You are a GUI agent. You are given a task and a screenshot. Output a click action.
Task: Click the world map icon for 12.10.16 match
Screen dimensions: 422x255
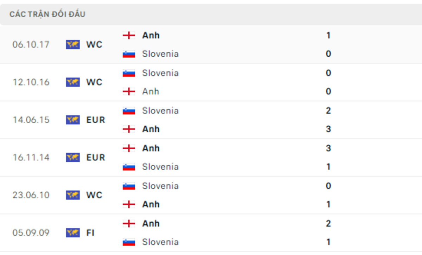click(73, 82)
